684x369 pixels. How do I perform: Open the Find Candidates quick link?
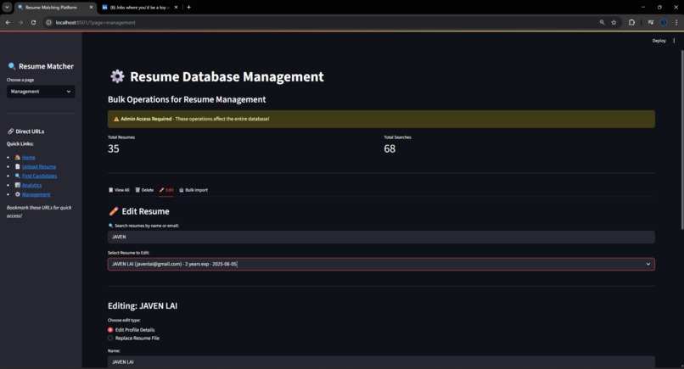[x=40, y=176]
